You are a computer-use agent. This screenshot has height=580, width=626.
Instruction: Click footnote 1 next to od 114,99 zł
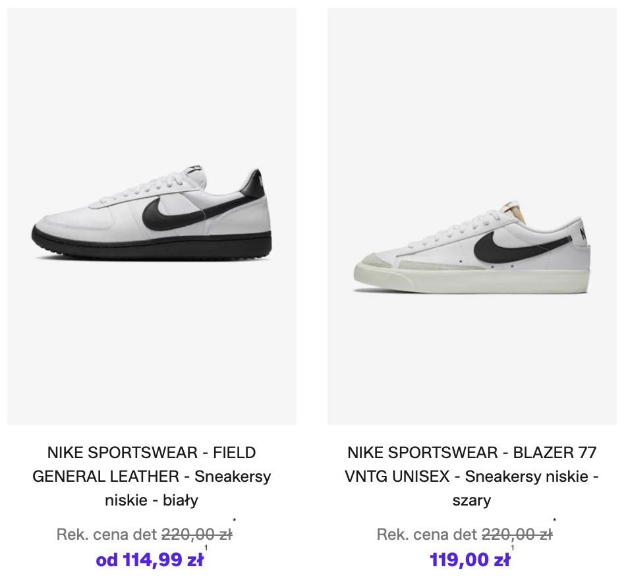click(206, 548)
